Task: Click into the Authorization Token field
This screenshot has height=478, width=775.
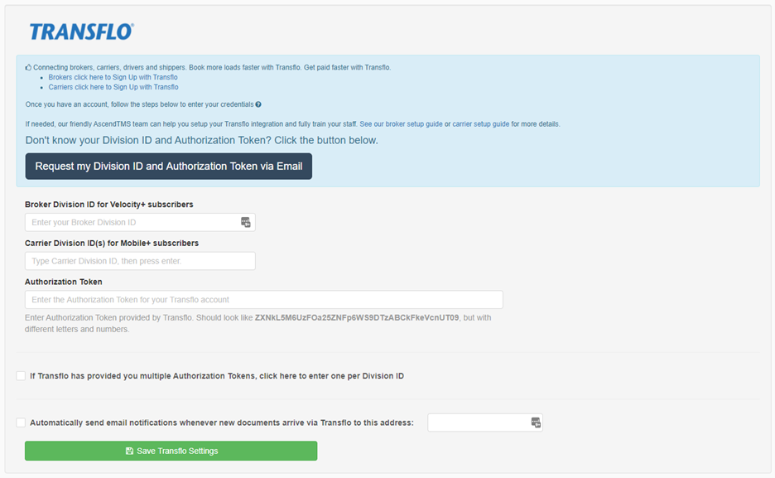Action: click(264, 300)
